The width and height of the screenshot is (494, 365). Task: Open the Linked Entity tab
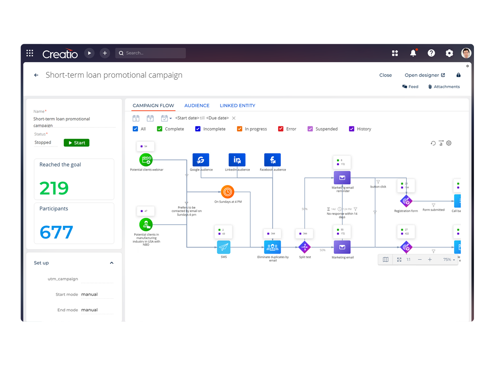[x=237, y=105]
